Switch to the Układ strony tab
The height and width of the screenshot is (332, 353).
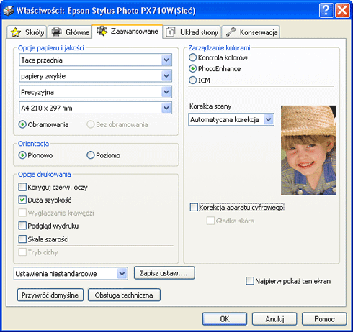pos(192,32)
